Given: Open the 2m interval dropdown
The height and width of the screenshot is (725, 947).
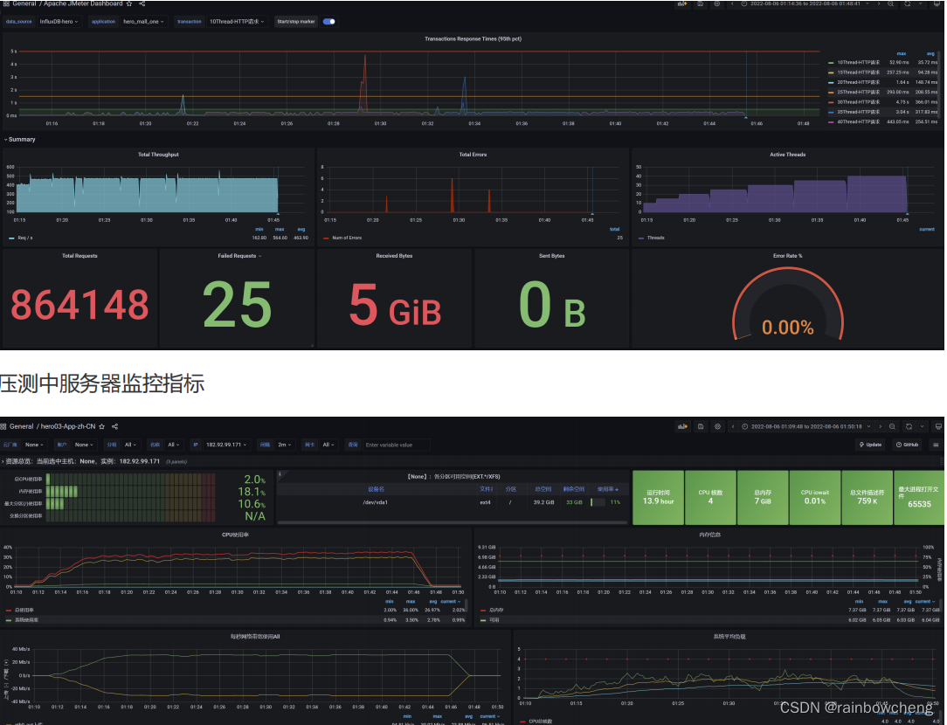Looking at the screenshot, I should (285, 445).
